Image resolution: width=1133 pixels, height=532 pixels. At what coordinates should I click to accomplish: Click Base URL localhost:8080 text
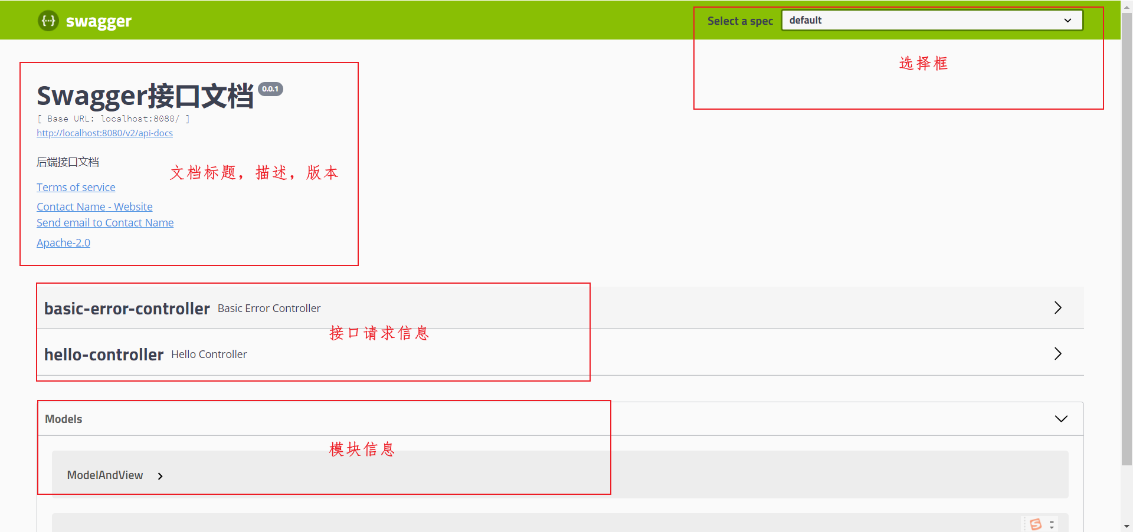[113, 119]
